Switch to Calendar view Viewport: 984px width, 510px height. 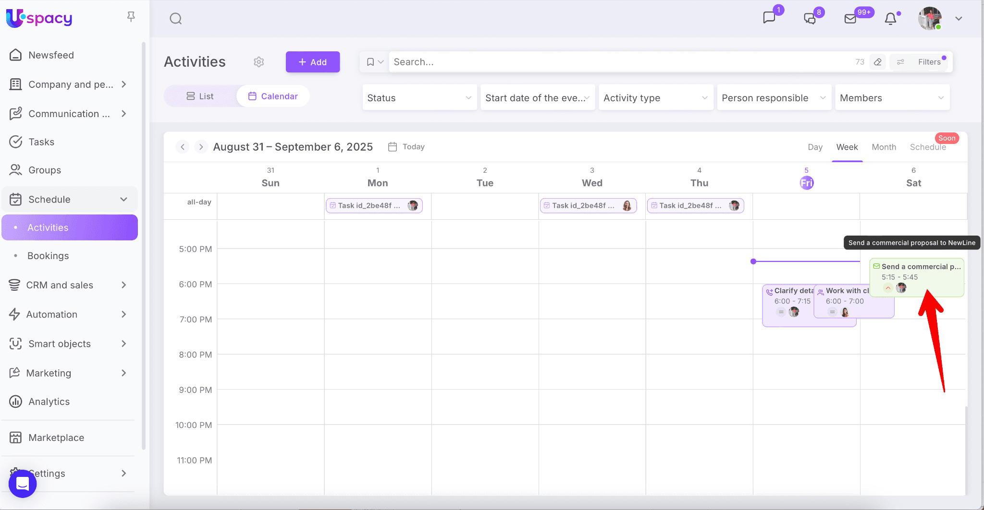click(x=273, y=96)
